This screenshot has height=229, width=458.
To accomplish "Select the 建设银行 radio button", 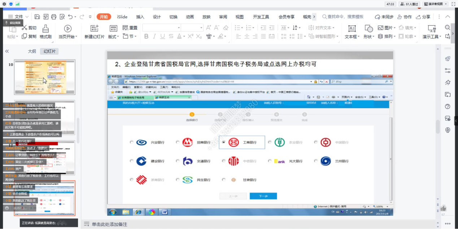I will click(x=131, y=161).
